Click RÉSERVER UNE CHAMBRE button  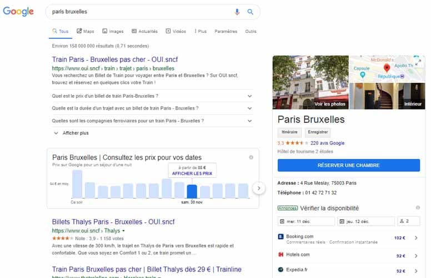pyautogui.click(x=349, y=165)
